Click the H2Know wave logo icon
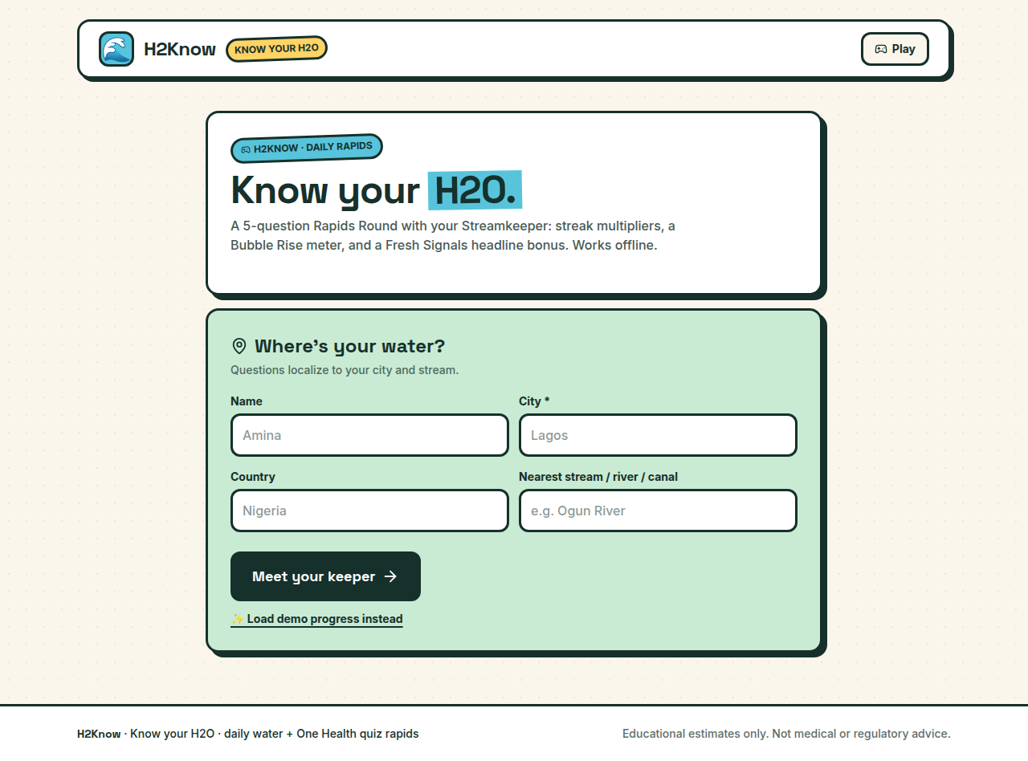The height and width of the screenshot is (761, 1028). [116, 49]
